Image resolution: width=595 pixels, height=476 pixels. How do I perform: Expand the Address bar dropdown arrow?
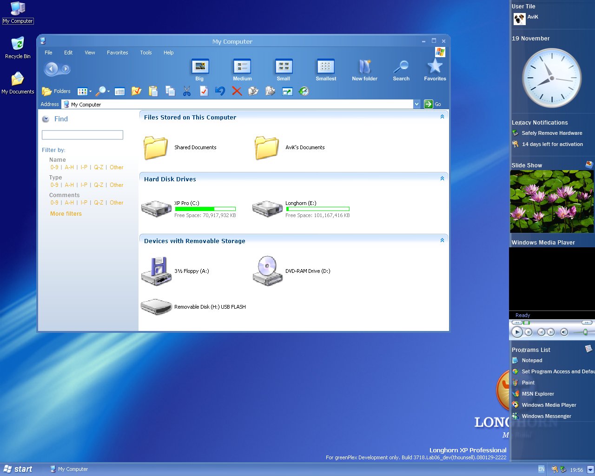click(416, 104)
